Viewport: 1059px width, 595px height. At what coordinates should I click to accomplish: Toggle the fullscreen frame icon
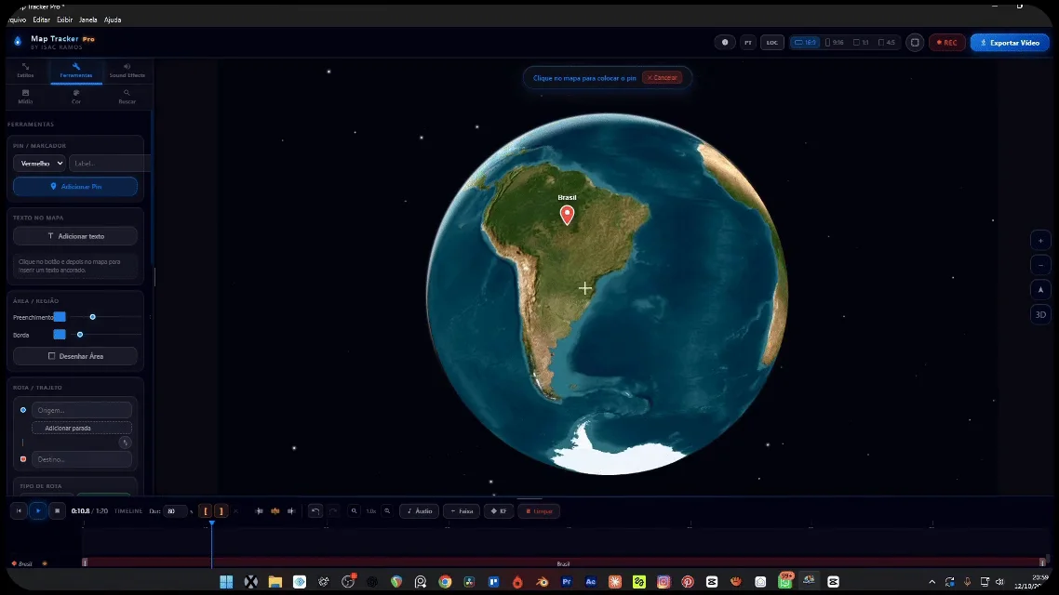tap(915, 42)
